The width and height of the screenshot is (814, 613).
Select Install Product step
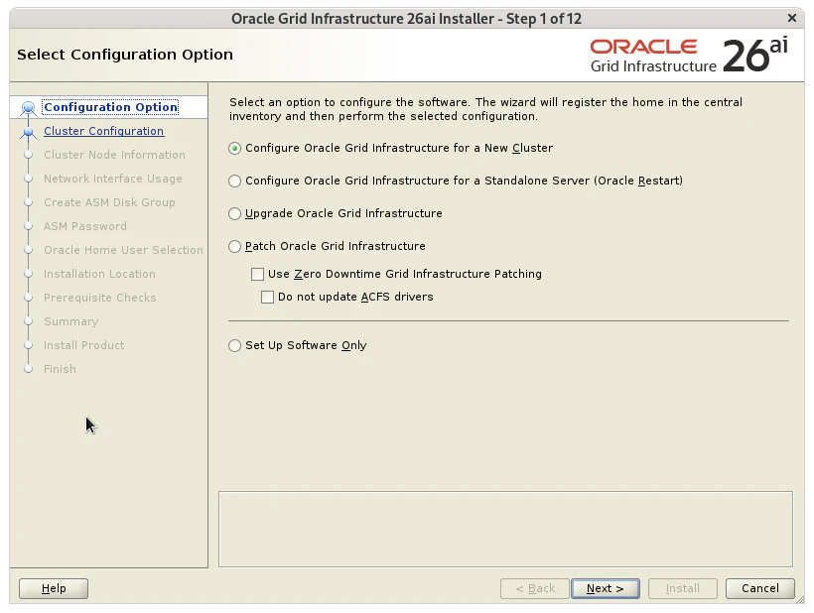(83, 346)
